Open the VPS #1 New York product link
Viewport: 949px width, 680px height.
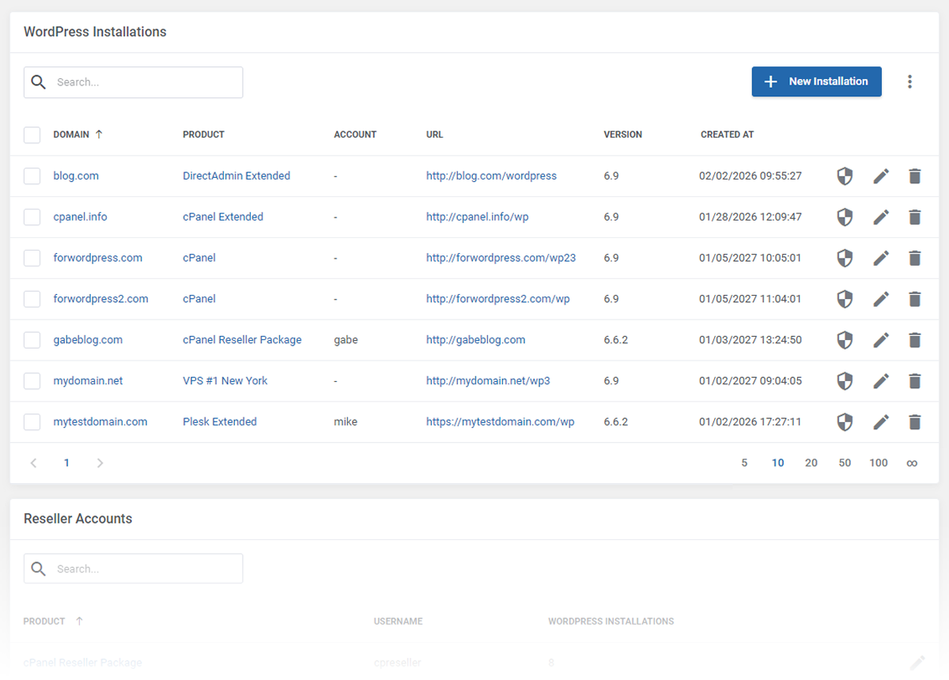(225, 381)
